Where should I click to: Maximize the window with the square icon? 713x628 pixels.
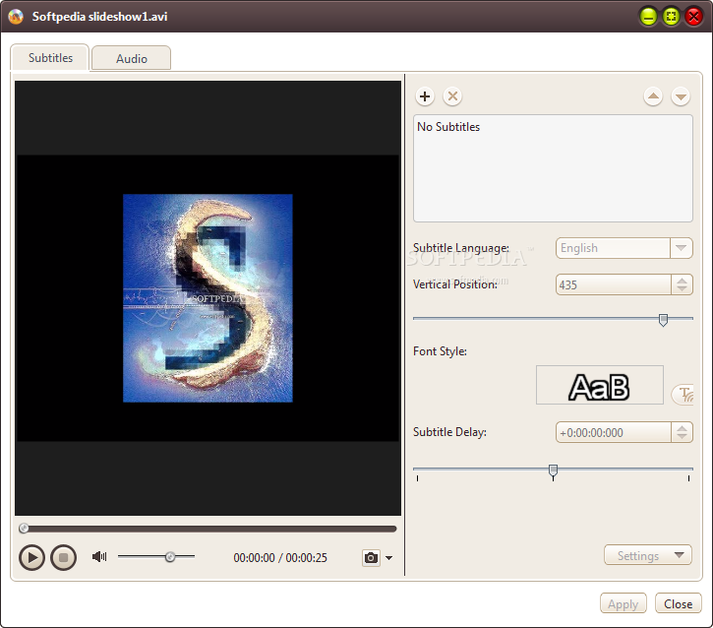point(671,17)
